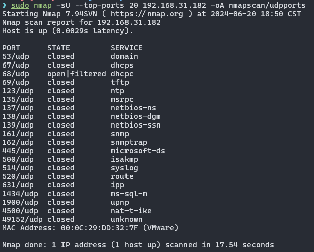This screenshot has width=314, height=252.
Task: Select the netbios-ssn service name
Action: coord(136,125)
